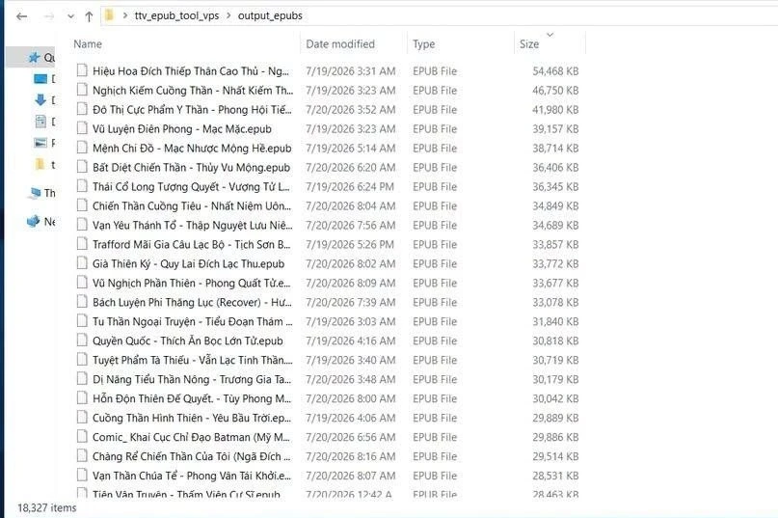Image resolution: width=778 pixels, height=518 pixels.
Task: Sort files by the Size column
Action: 529,44
